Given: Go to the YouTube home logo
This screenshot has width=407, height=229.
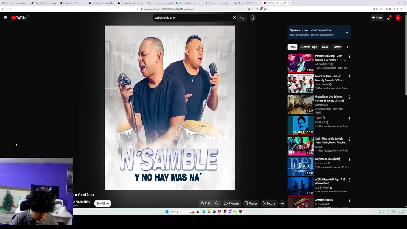Looking at the screenshot, I should (19, 18).
